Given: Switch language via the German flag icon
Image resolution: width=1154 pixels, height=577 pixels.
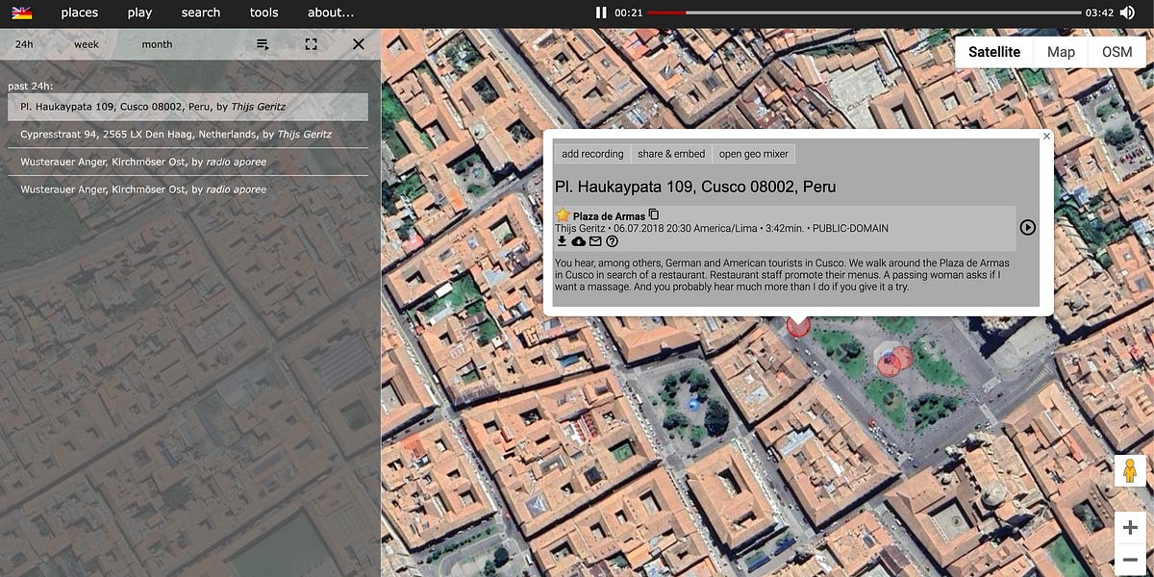Looking at the screenshot, I should [x=21, y=13].
